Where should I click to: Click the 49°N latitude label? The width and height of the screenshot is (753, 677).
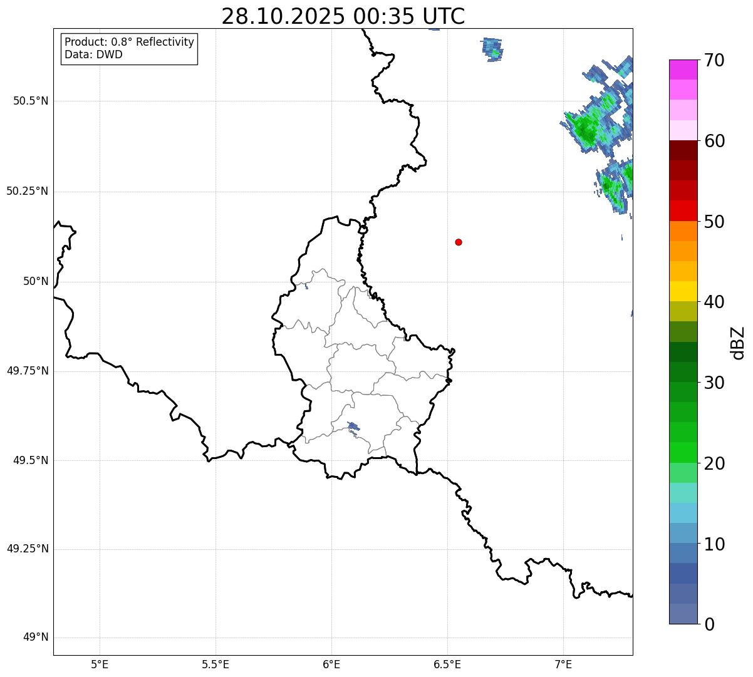coord(36,638)
